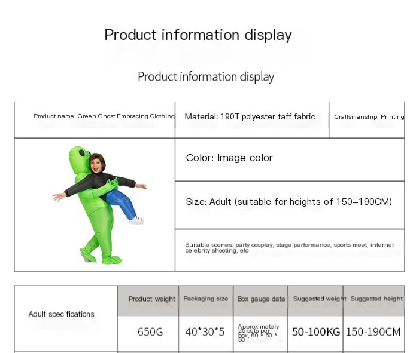
Task: Click 'Adult specifications' row label
Action: tap(62, 314)
